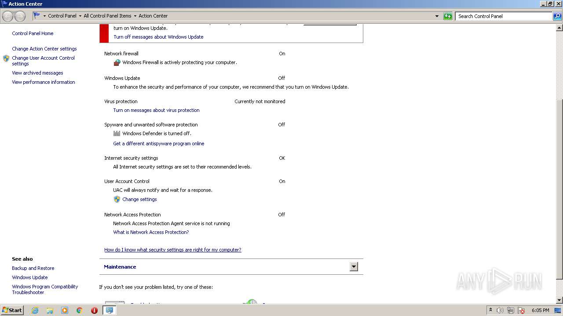Click the Back navigation arrow button
This screenshot has width=563, height=316.
[8, 16]
